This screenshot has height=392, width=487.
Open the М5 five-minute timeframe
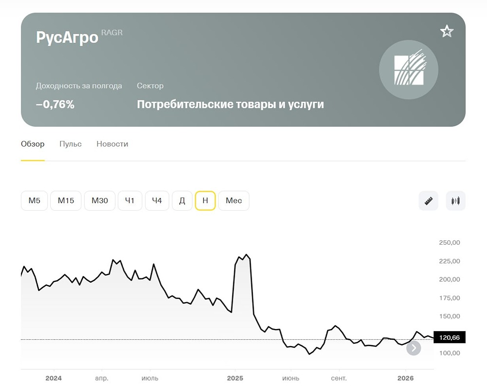click(34, 200)
